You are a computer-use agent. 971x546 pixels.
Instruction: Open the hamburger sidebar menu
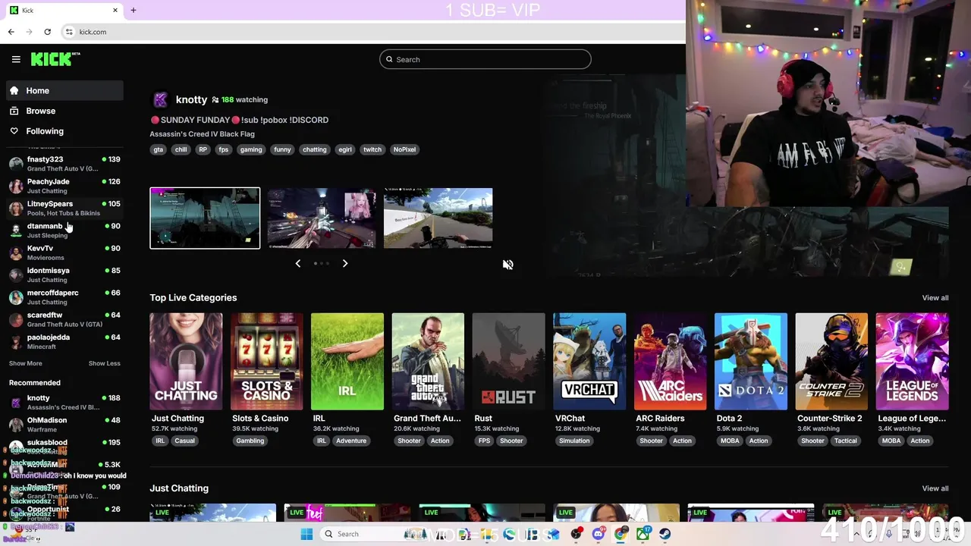click(16, 59)
